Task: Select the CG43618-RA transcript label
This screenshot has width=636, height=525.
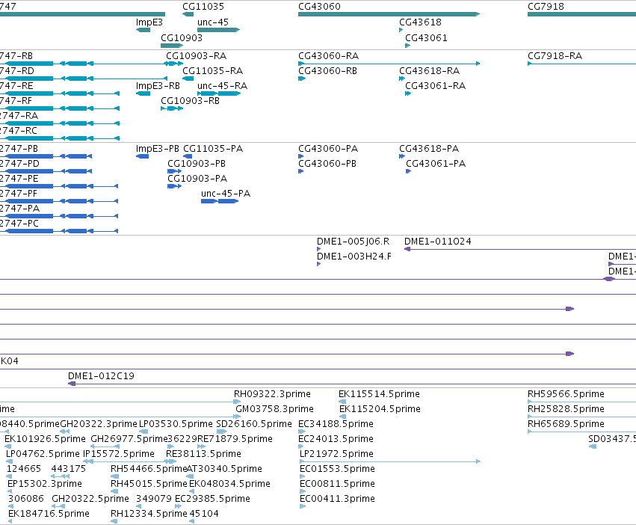Action: pos(429,70)
